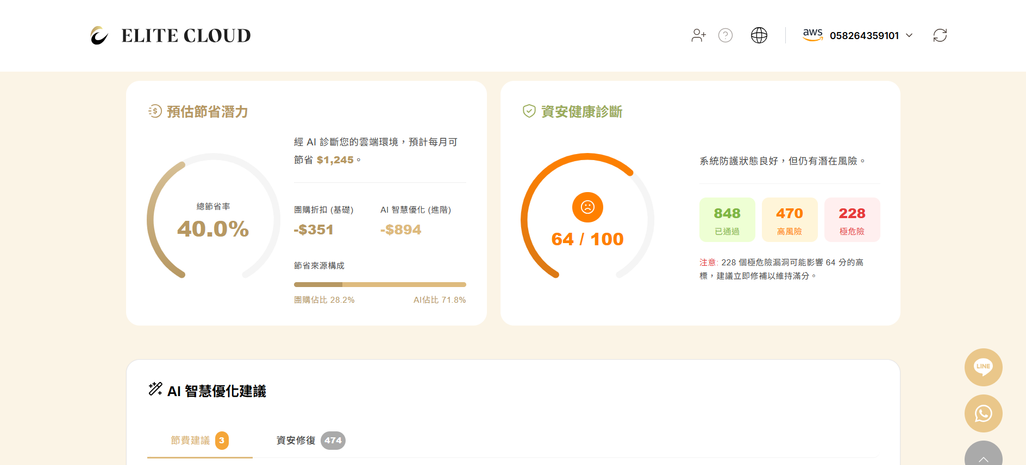Click the 848 已通過 green card
This screenshot has width=1026, height=465.
pyautogui.click(x=727, y=220)
